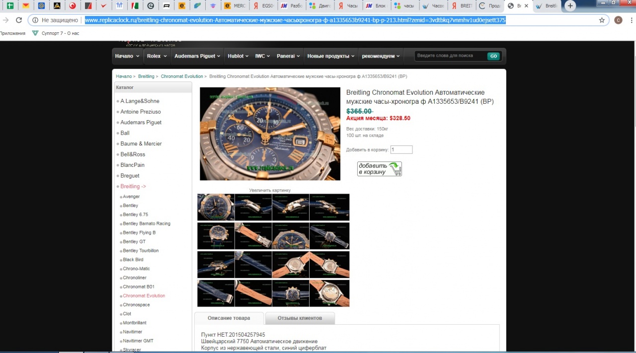This screenshot has width=636, height=353.
Task: Open the Navitimer category in sidebar
Action: pyautogui.click(x=132, y=332)
